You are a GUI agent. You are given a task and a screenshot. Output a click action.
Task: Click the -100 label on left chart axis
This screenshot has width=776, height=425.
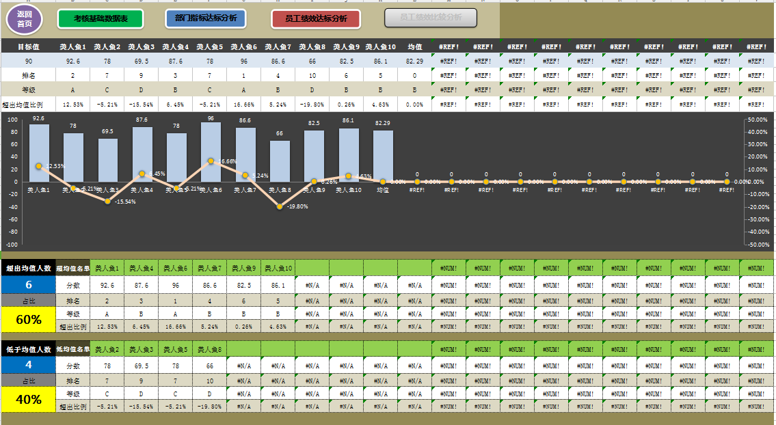[12, 245]
